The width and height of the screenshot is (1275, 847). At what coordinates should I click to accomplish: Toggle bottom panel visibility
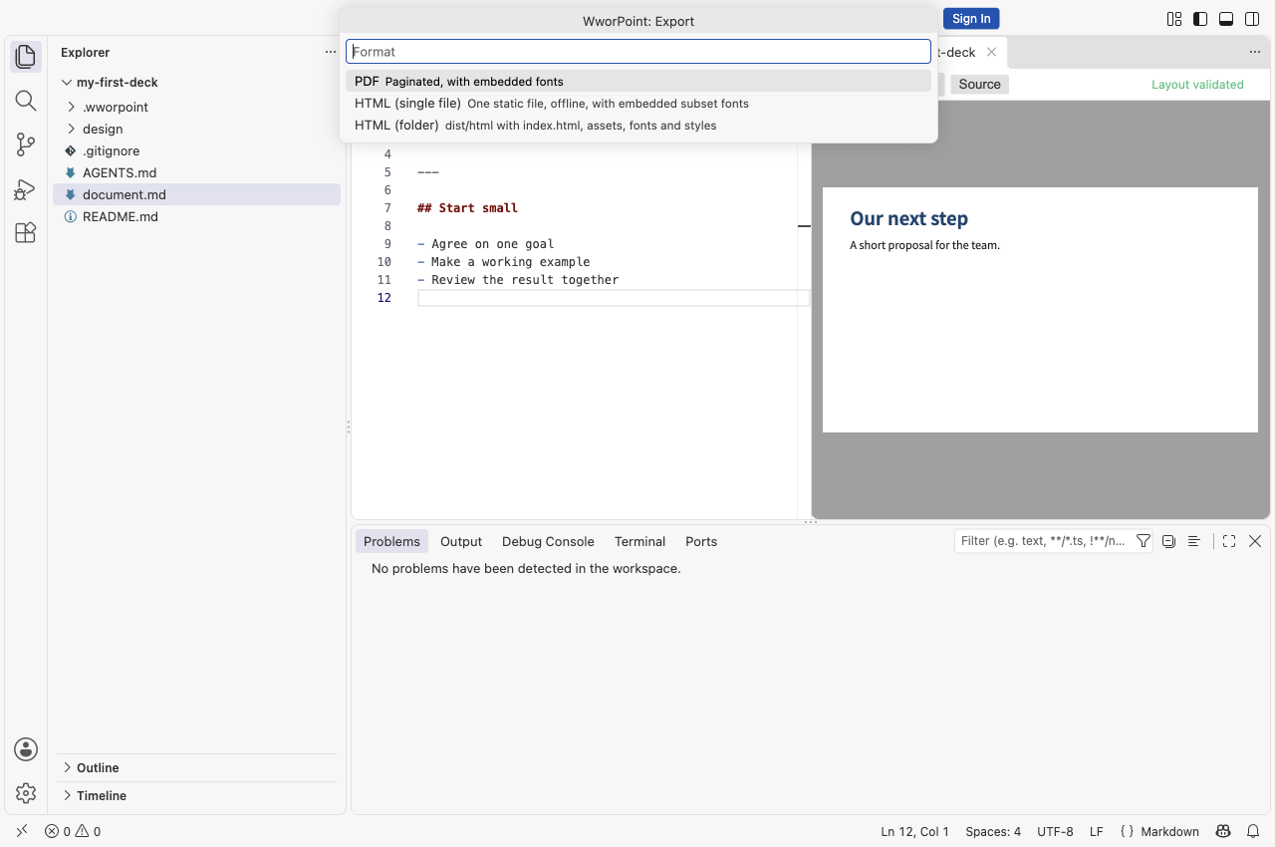tap(1226, 19)
